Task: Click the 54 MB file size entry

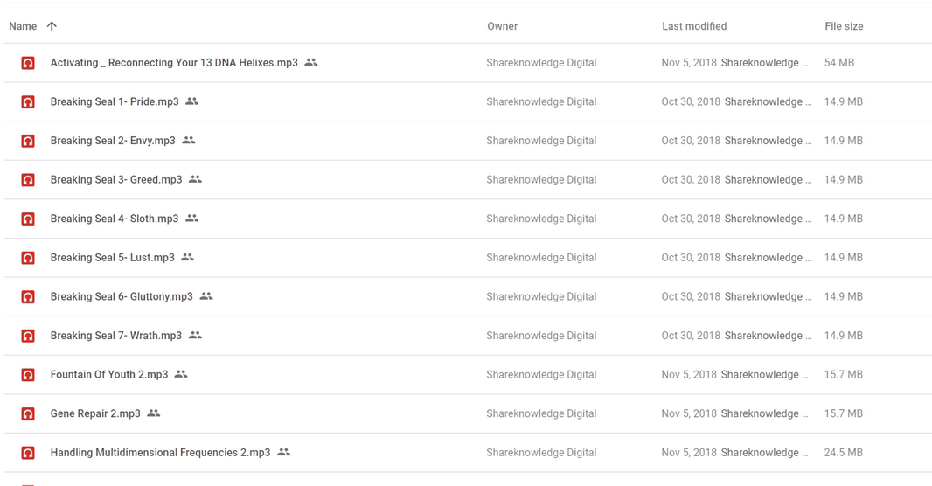Action: click(x=839, y=63)
